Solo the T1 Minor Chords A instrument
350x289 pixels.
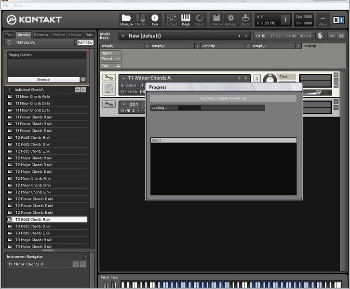pos(256,78)
